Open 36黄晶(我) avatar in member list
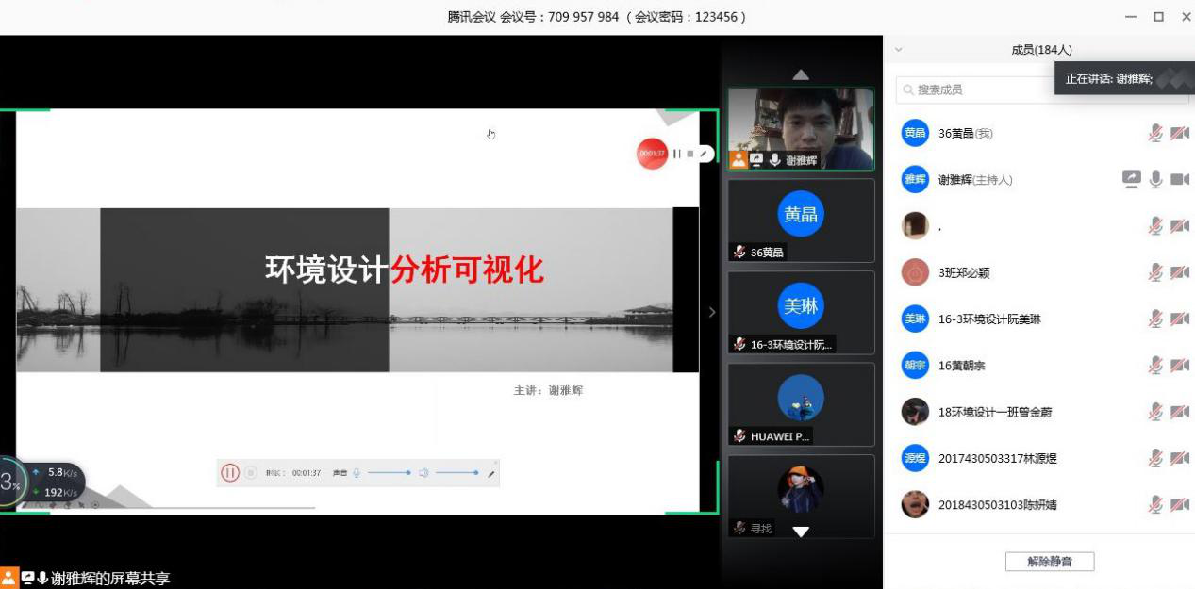This screenshot has height=589, width=1195. (x=915, y=133)
